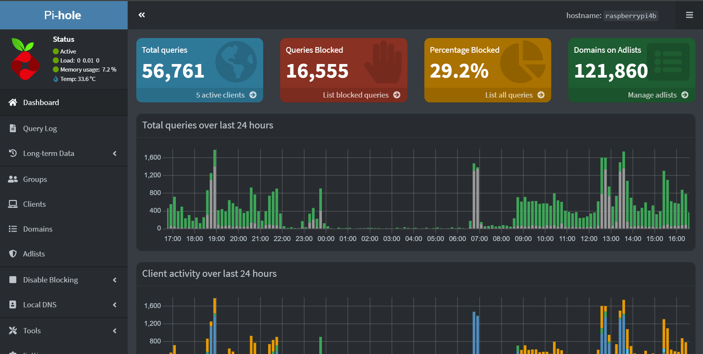
Task: Expand the Long-term Data submenu chevron
Action: pos(115,153)
